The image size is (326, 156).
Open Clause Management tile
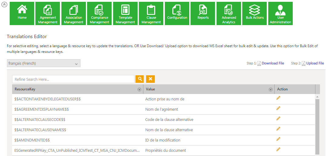click(151, 13)
